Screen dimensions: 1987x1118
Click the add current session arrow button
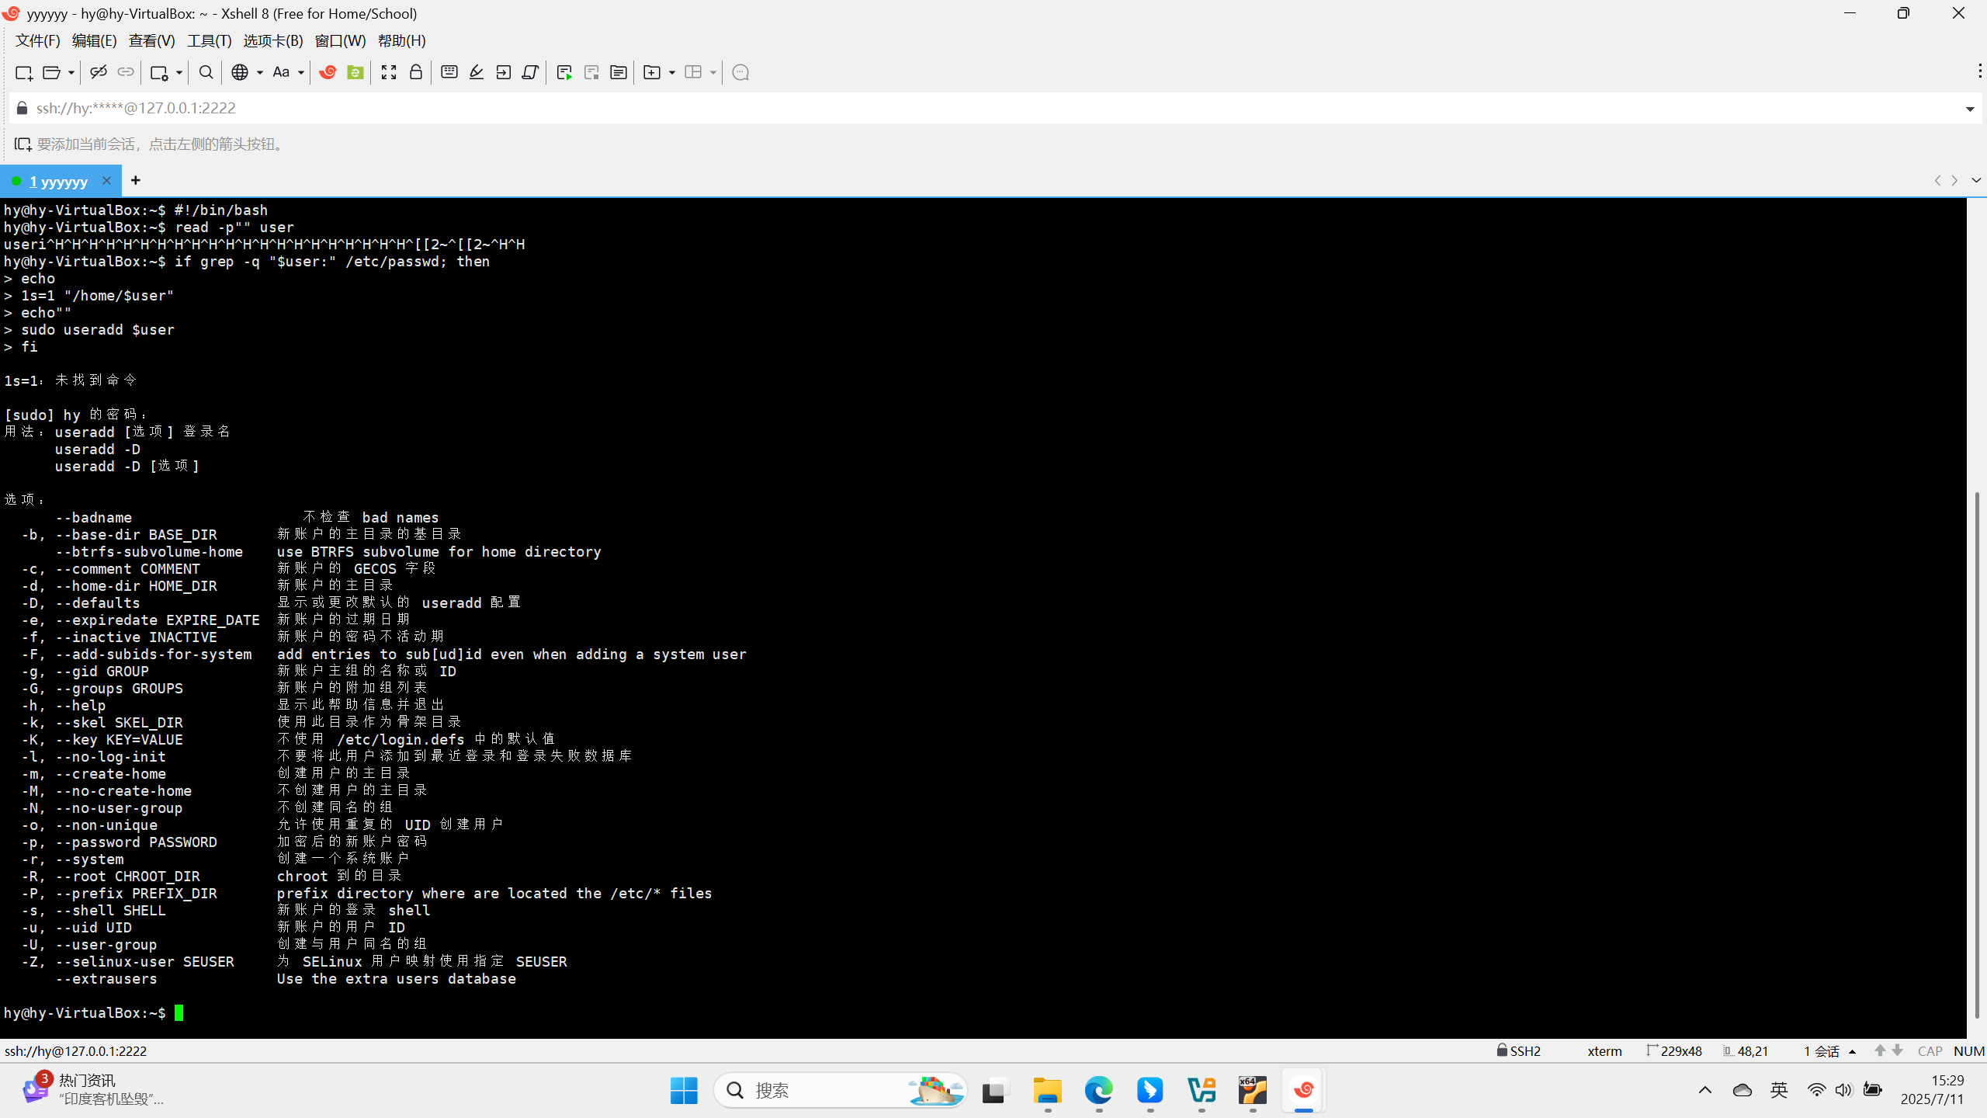click(x=23, y=144)
